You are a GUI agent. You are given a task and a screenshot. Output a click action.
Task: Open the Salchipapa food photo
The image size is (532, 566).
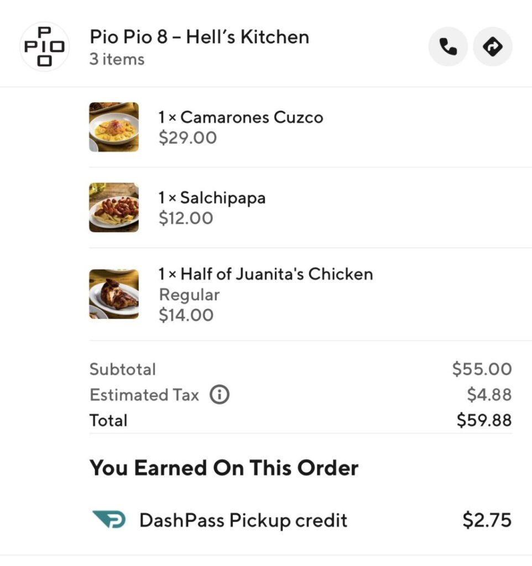pos(114,207)
